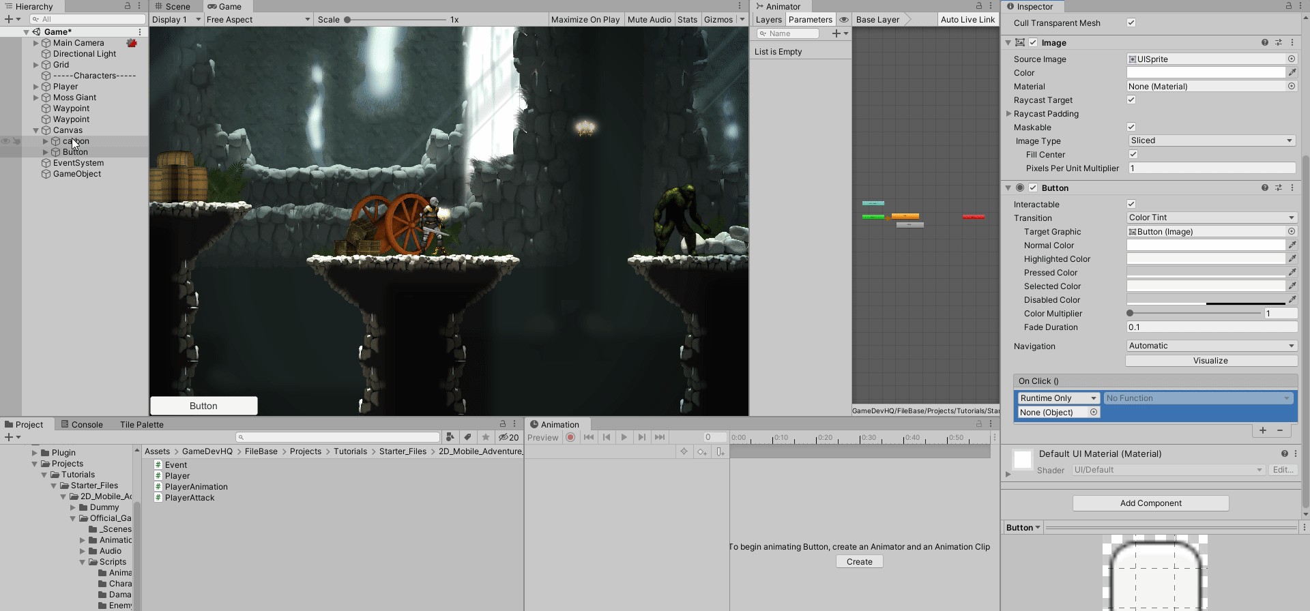Remove the selected On Click entry
1310x611 pixels.
pyautogui.click(x=1280, y=430)
